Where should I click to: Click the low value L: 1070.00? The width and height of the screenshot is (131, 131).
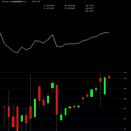70,8
